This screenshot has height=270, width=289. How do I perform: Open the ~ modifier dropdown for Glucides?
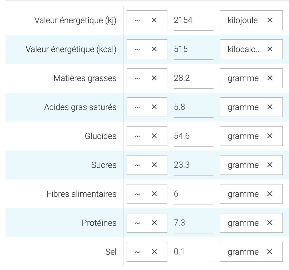pos(138,136)
